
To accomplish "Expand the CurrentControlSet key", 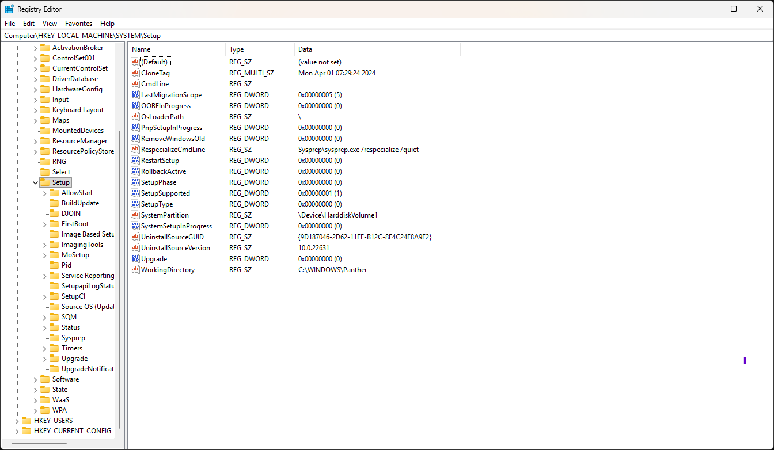I will 36,68.
